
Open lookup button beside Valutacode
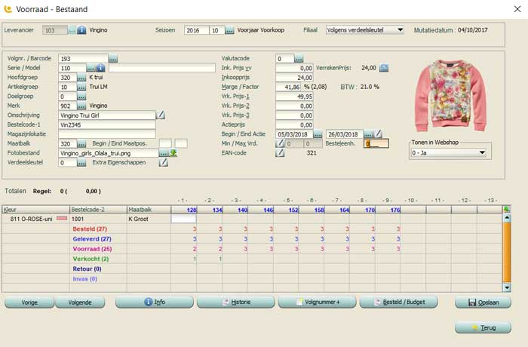click(299, 59)
